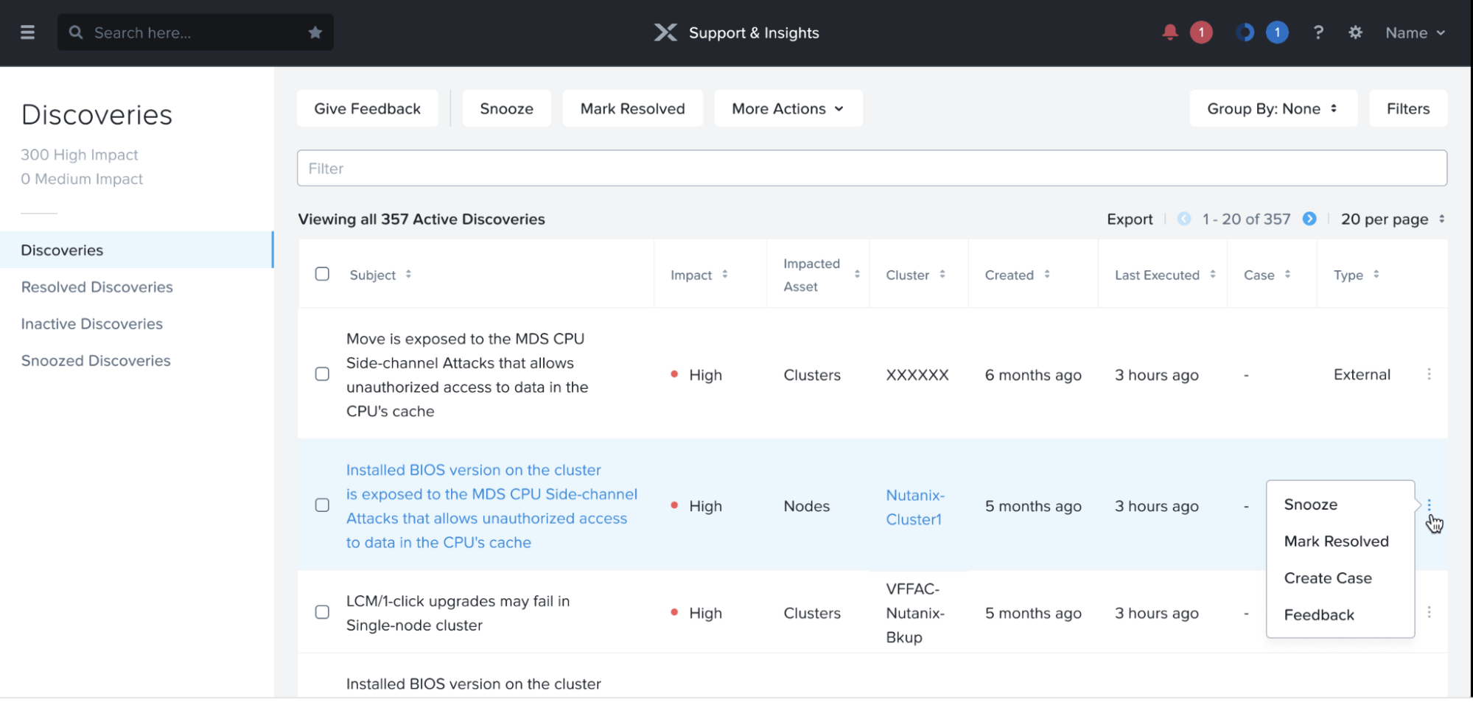Open the hamburger navigation menu
Viewport: 1473px width, 702px height.
click(x=27, y=32)
